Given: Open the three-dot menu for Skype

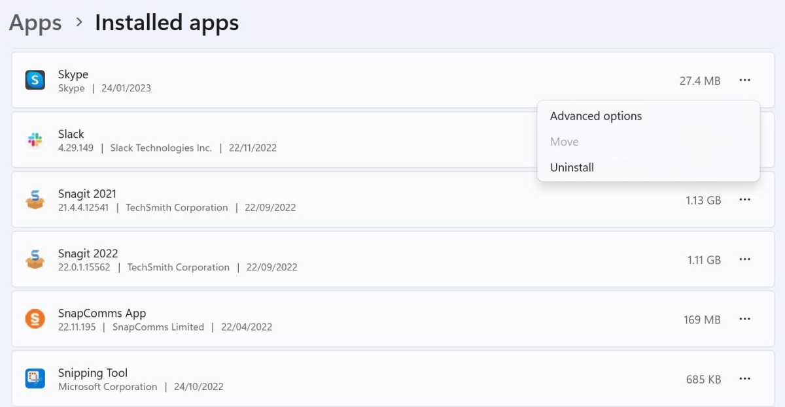Looking at the screenshot, I should [x=744, y=80].
